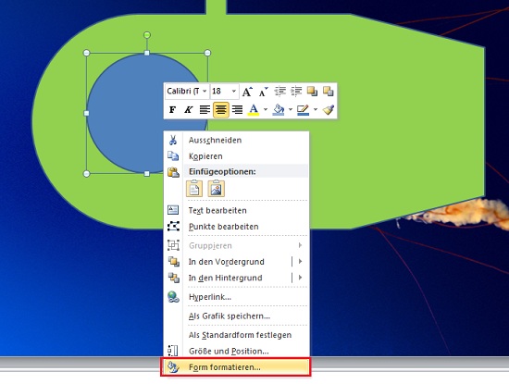Expand In den Hintergrund submenu arrow
509x384 pixels.
click(x=300, y=278)
